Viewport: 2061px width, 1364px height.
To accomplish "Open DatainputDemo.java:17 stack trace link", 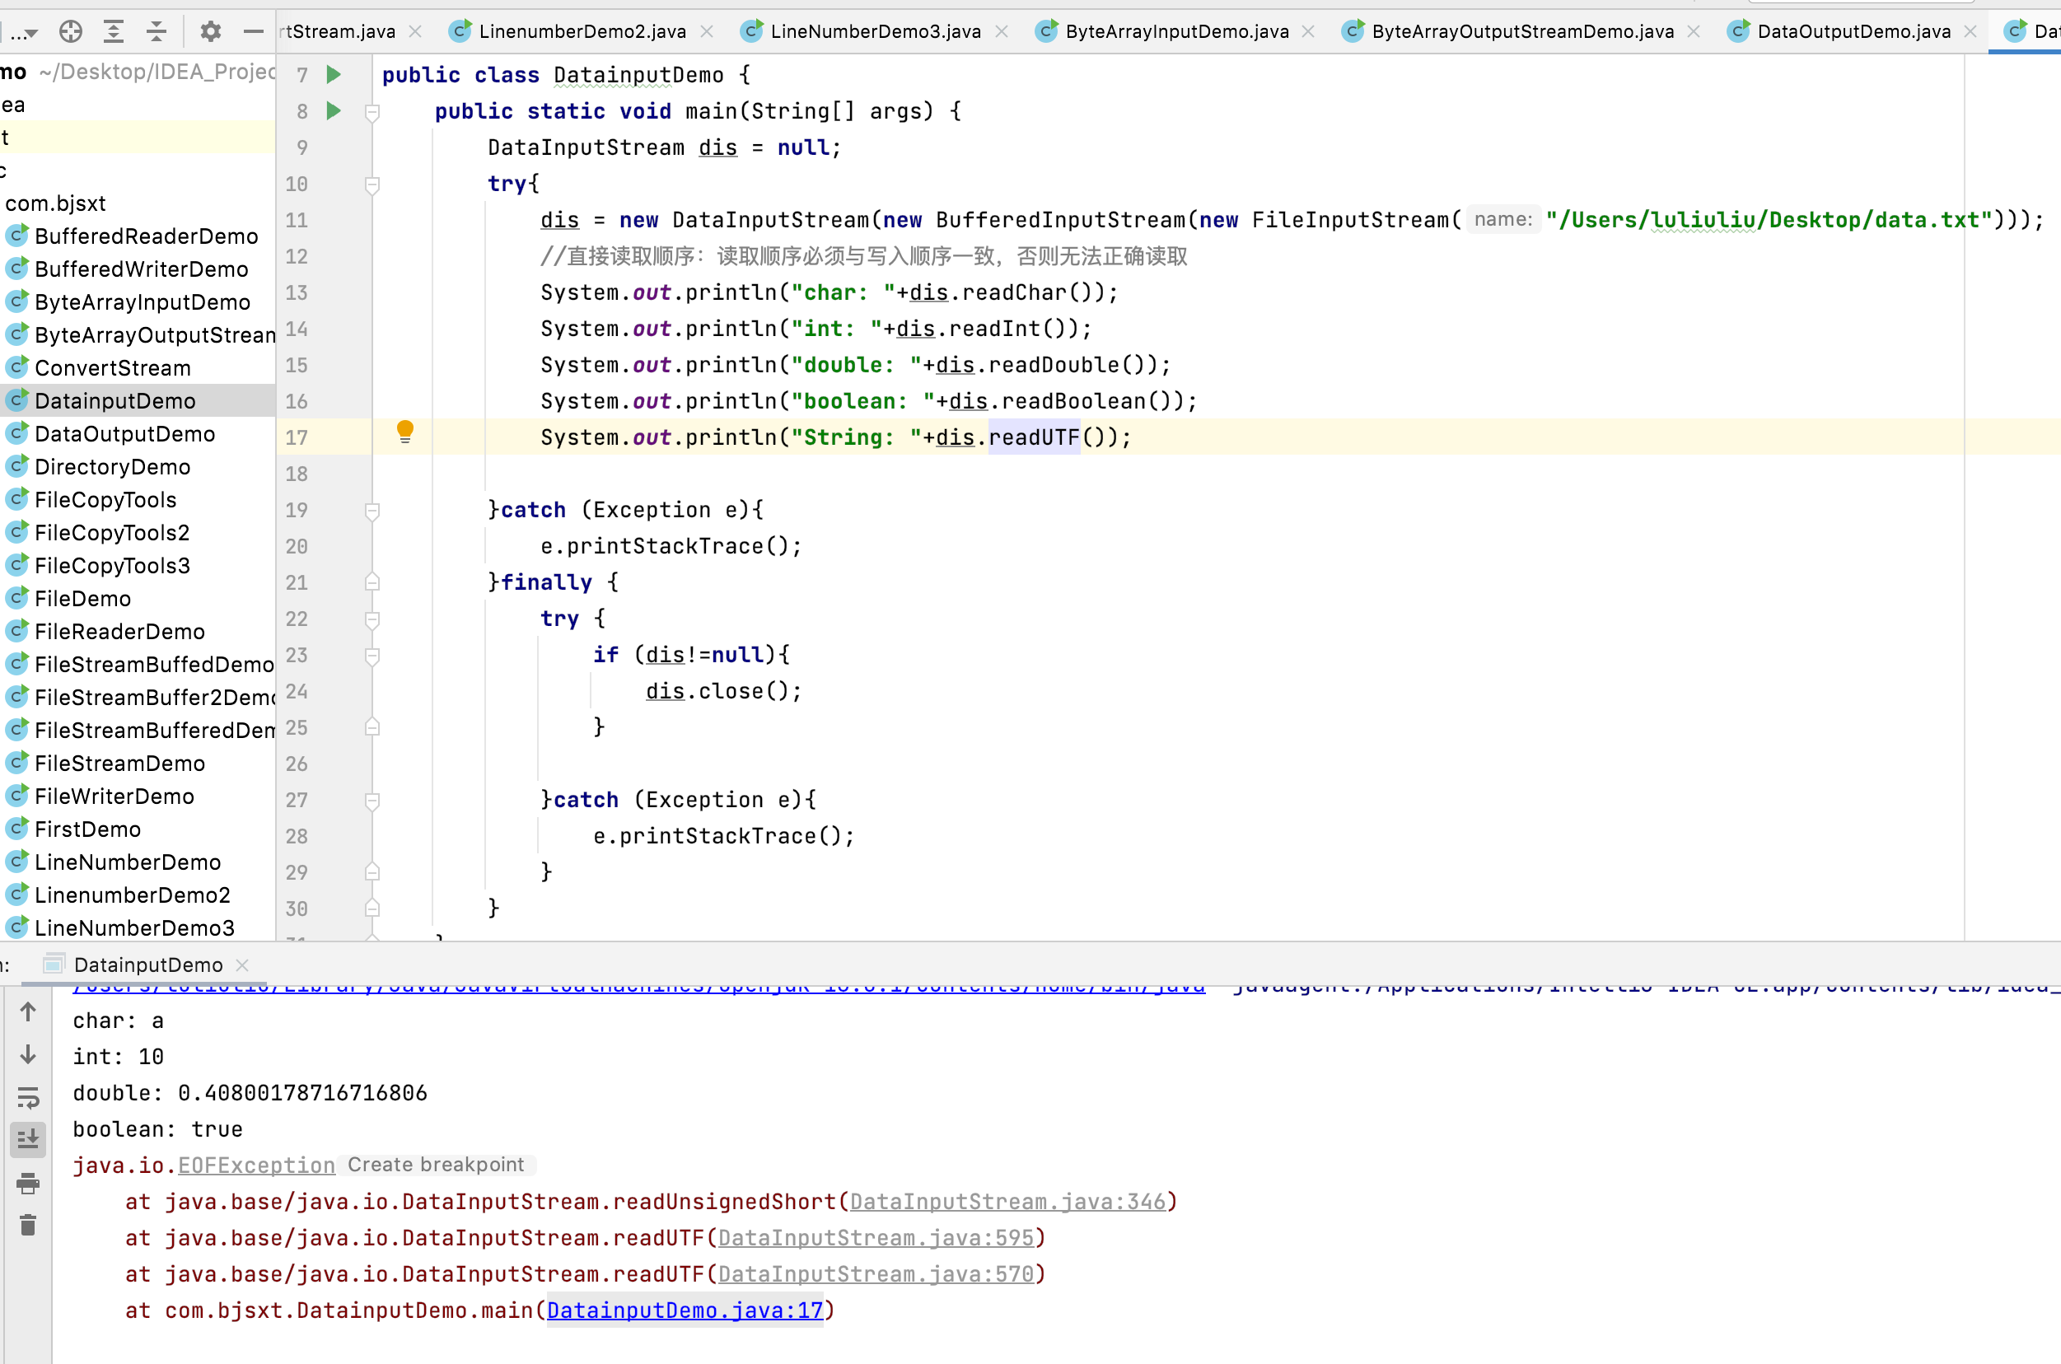I will (x=685, y=1310).
